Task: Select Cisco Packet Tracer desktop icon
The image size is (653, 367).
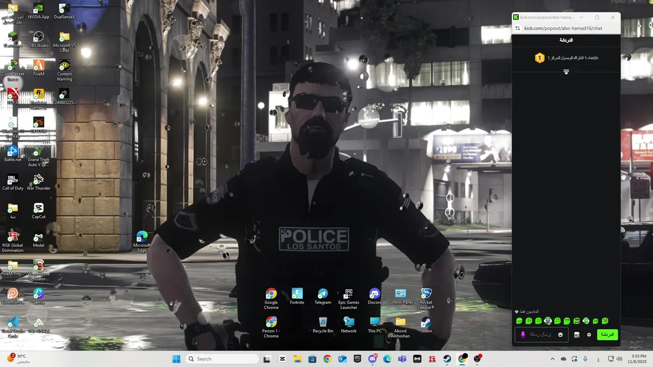Action: pos(13,70)
